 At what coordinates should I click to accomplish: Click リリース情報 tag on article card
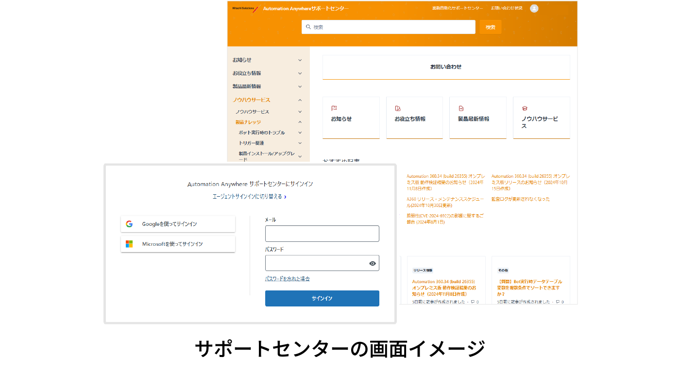coord(423,270)
